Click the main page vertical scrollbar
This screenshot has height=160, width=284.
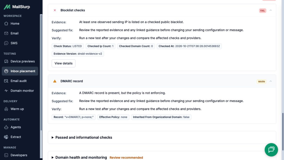[x=283, y=132]
